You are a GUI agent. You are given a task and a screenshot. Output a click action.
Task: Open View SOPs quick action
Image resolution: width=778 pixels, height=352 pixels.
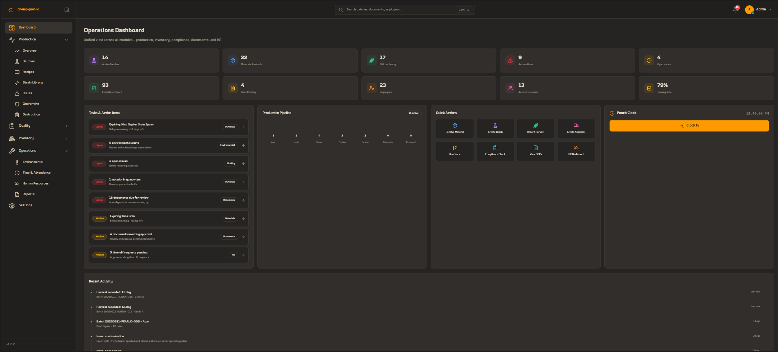coord(535,151)
